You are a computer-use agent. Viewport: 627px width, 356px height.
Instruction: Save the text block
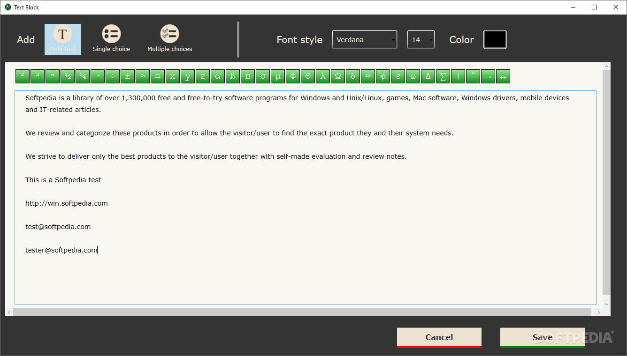click(x=543, y=338)
